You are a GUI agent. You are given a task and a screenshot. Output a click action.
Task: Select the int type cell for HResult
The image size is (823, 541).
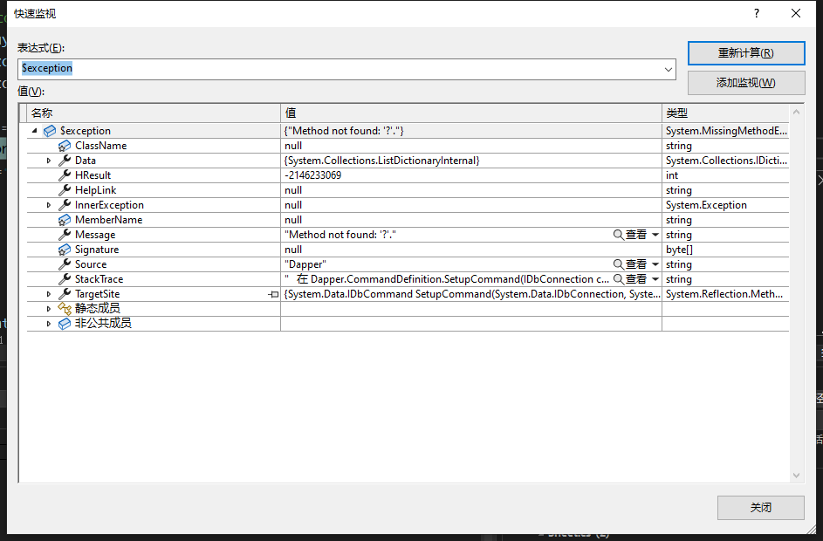point(672,175)
